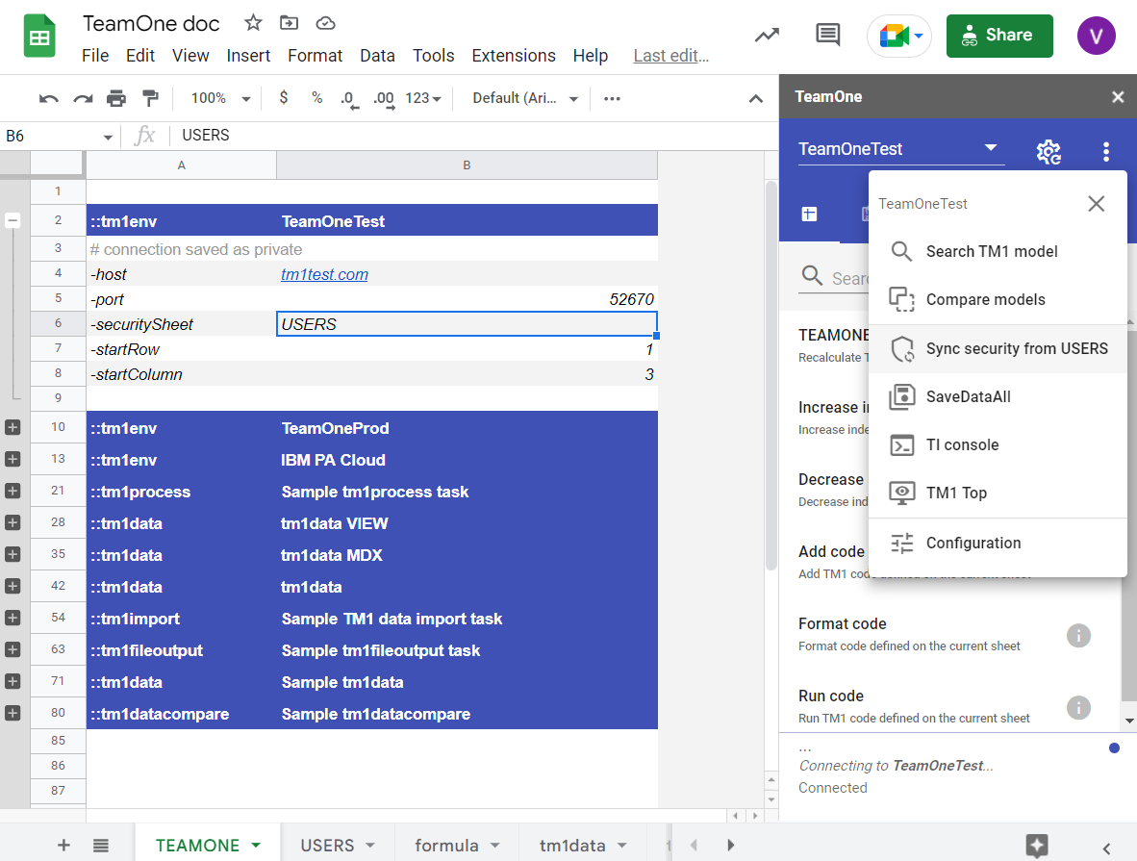Choose SaveDataAll in the menu
This screenshot has height=861, width=1137.
pos(998,396)
